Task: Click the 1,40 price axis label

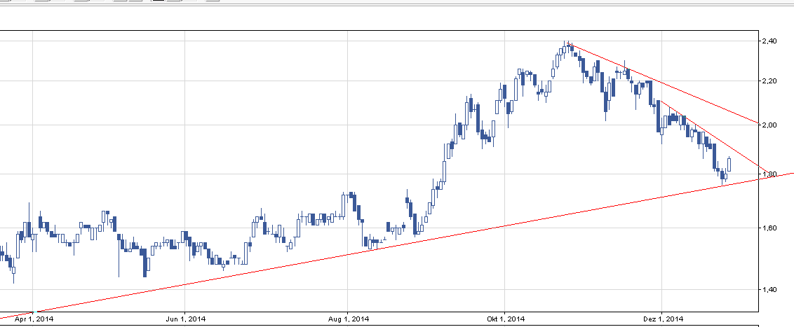Action: 770,288
